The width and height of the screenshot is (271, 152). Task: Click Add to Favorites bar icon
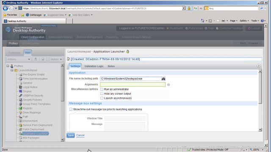pos(22,15)
